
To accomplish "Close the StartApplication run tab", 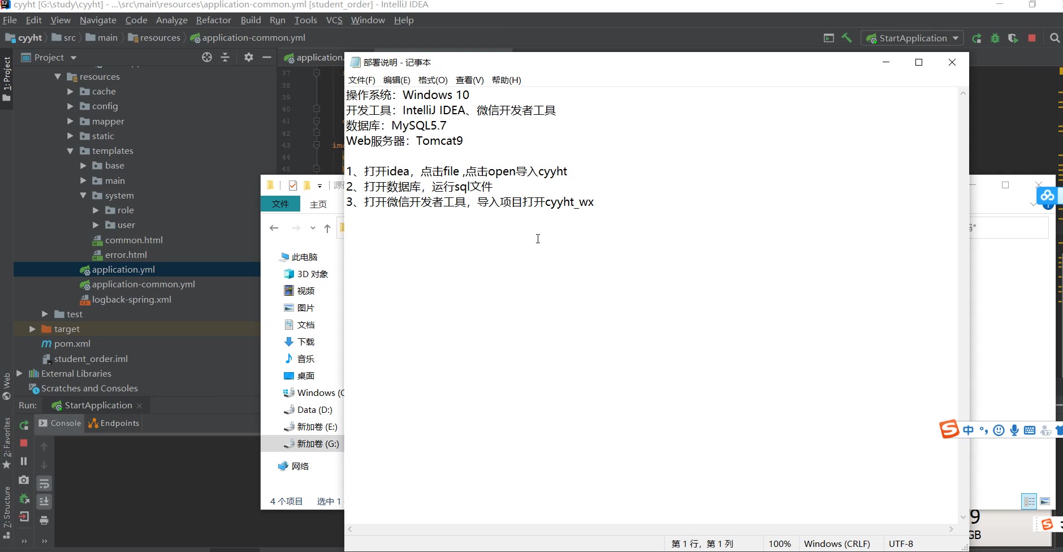I will click(140, 406).
